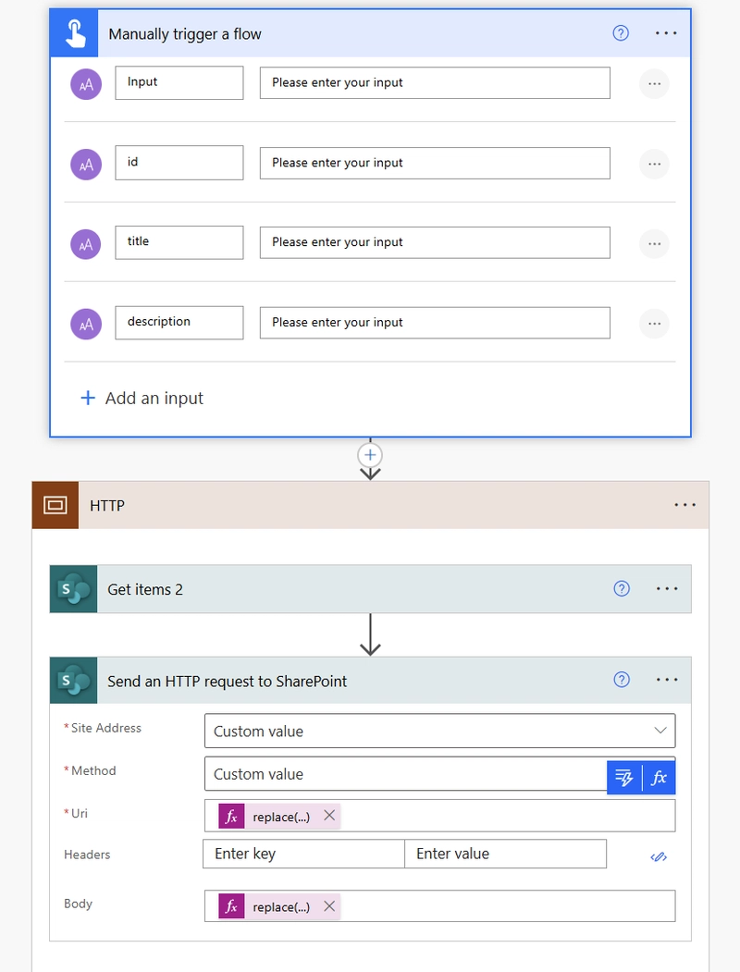Click the replace(...) token in Uri

[281, 817]
